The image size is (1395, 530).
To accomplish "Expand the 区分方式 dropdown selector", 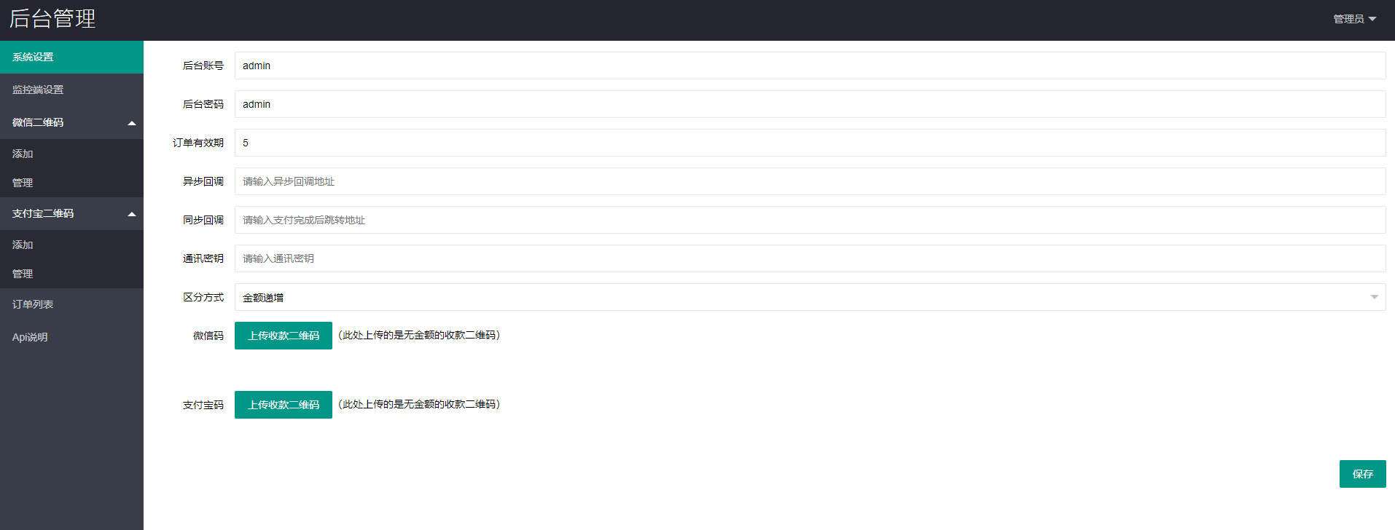I will pos(809,297).
